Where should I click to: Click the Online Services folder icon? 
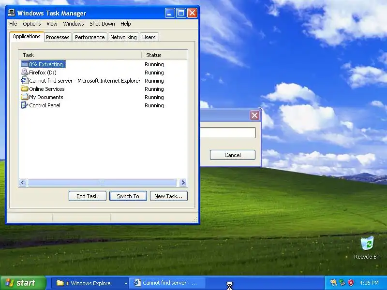click(25, 89)
